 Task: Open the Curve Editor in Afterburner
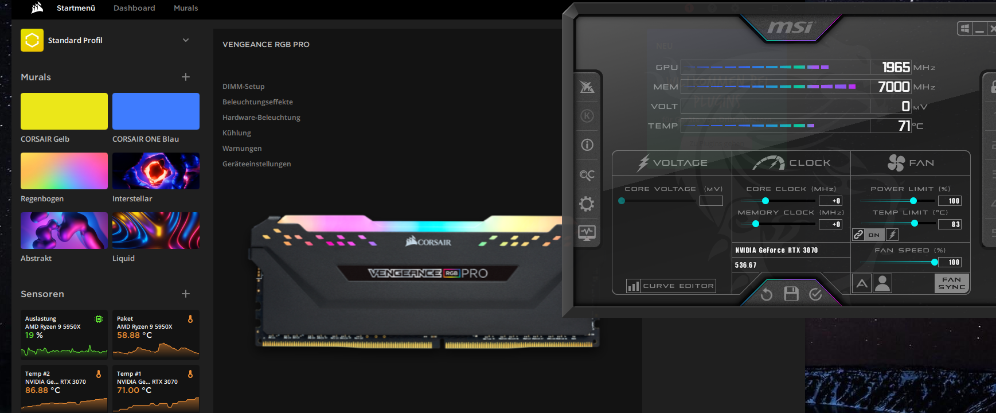coord(671,286)
